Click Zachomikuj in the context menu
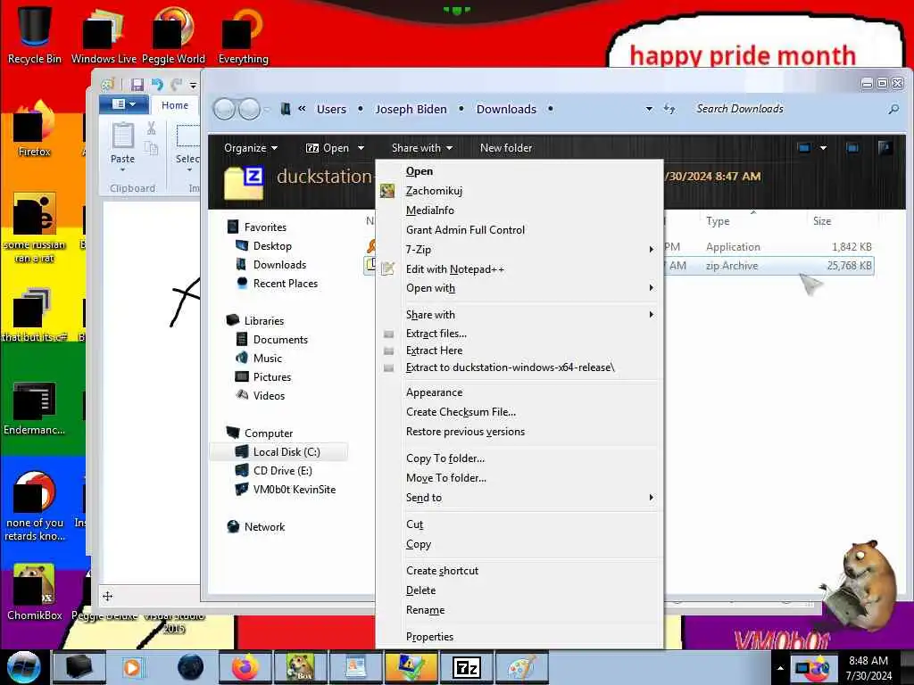Viewport: 914px width, 685px height. point(434,191)
